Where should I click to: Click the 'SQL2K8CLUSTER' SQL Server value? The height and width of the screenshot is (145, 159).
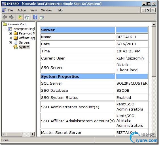[132, 83]
